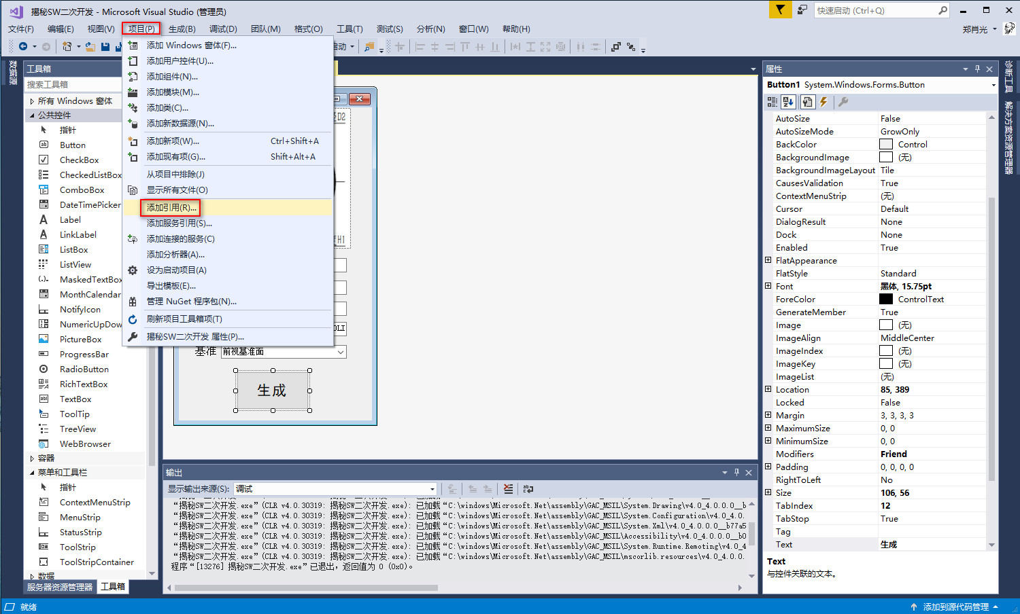The width and height of the screenshot is (1020, 614).
Task: Collapse the 公共控件 toolbox group
Action: coord(32,115)
